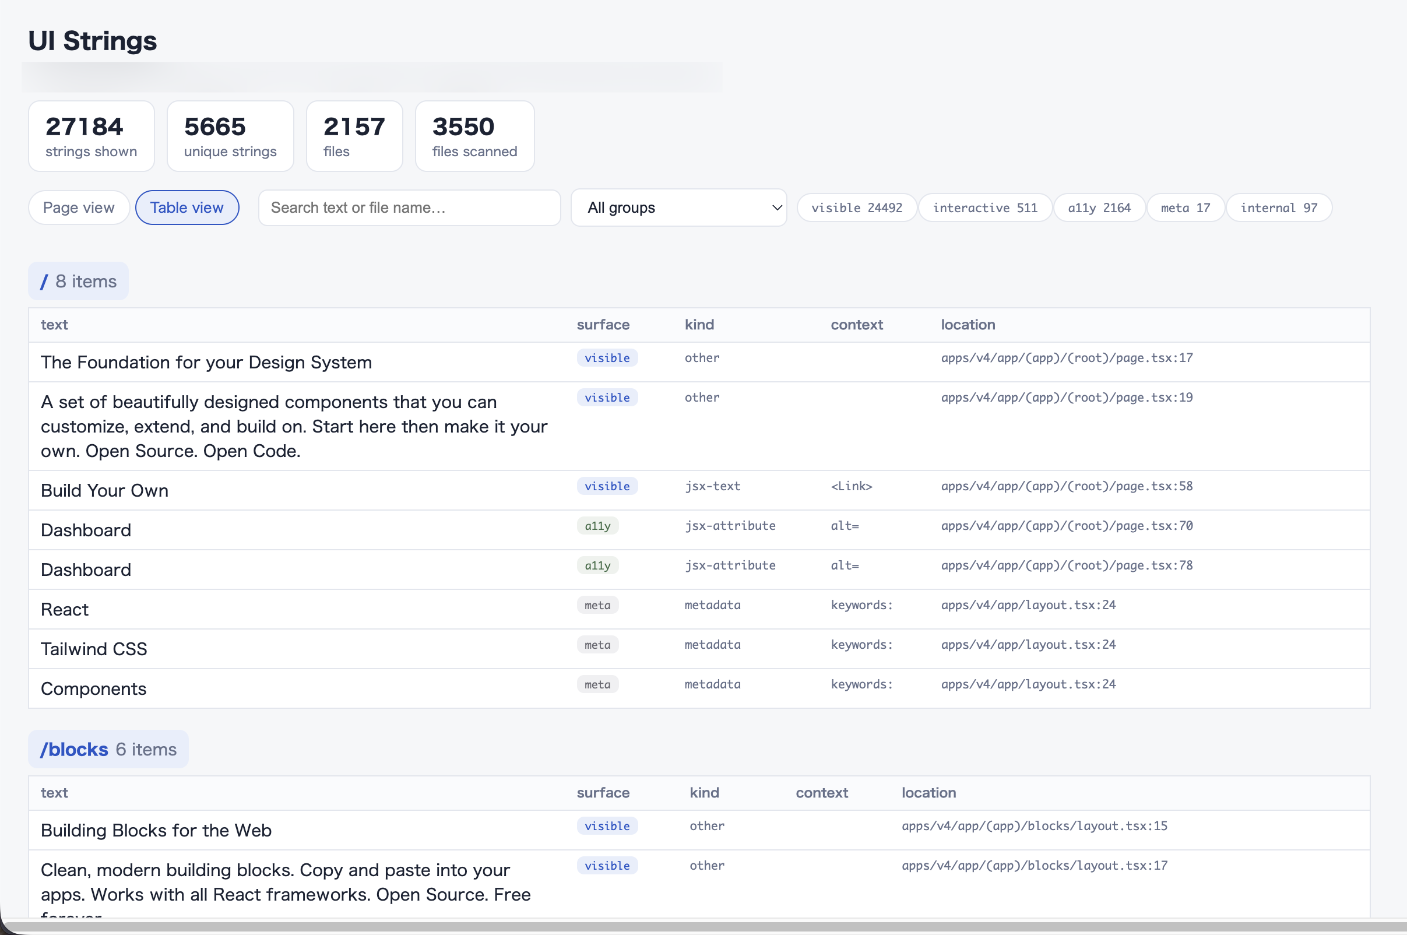Click the meta badge in the Tailwind CSS row
Viewport: 1407px width, 935px height.
tap(597, 645)
